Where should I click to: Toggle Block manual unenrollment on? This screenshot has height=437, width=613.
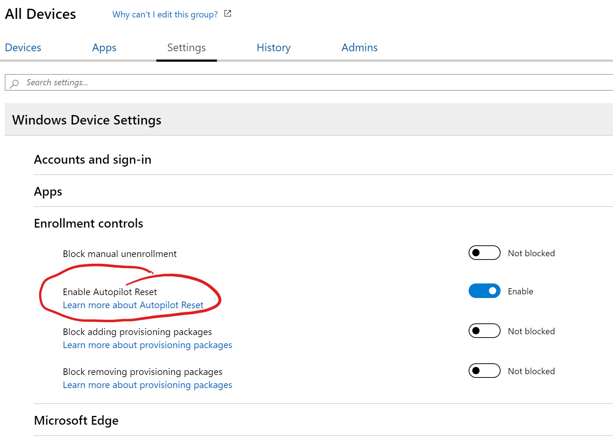(x=484, y=253)
